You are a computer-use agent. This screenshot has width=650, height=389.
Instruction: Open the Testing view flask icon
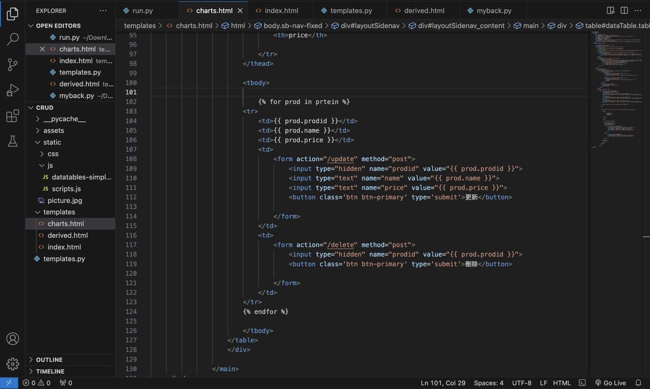click(13, 141)
